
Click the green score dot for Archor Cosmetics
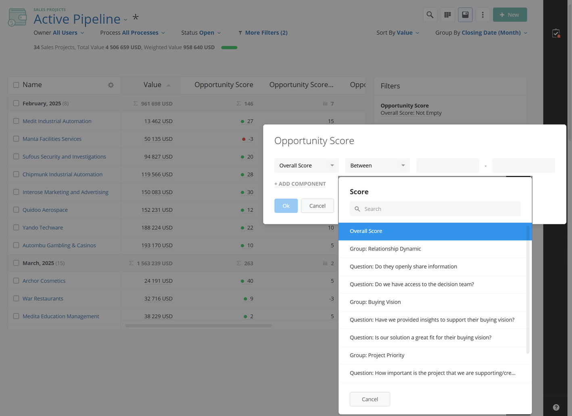point(242,281)
